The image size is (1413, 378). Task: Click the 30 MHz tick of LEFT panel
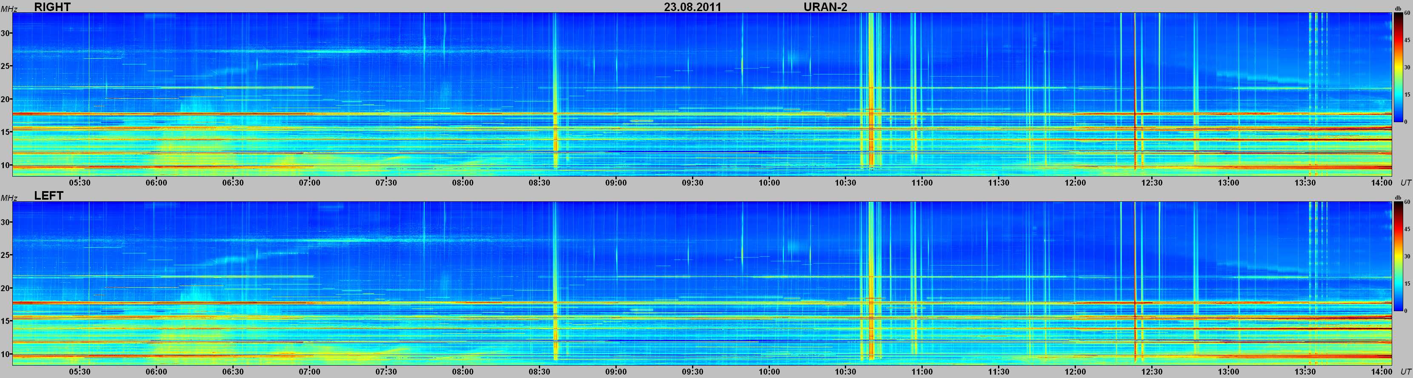click(6, 222)
